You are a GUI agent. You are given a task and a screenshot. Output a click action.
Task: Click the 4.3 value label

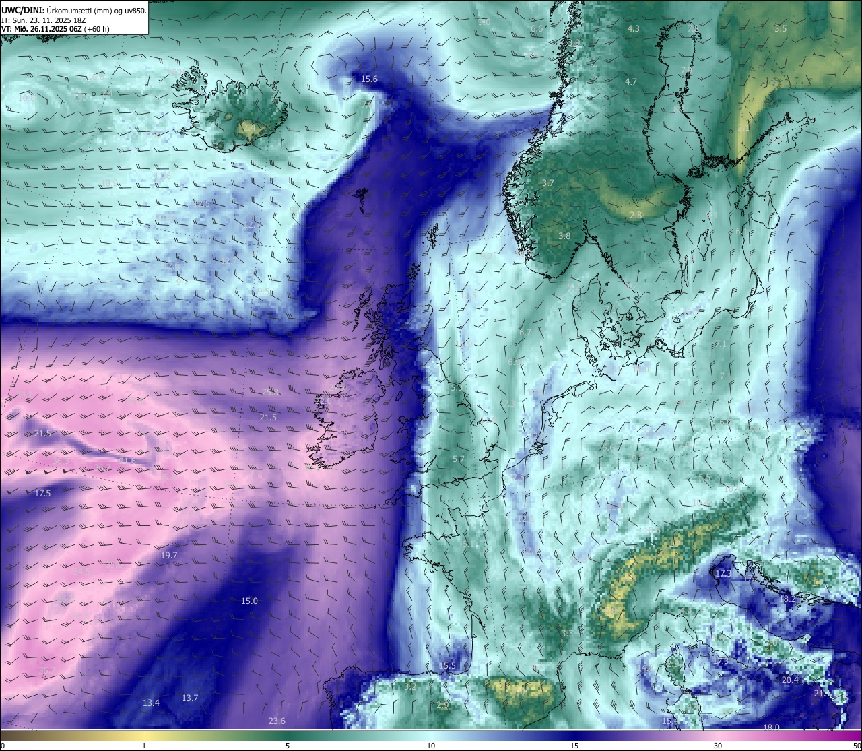pyautogui.click(x=633, y=29)
